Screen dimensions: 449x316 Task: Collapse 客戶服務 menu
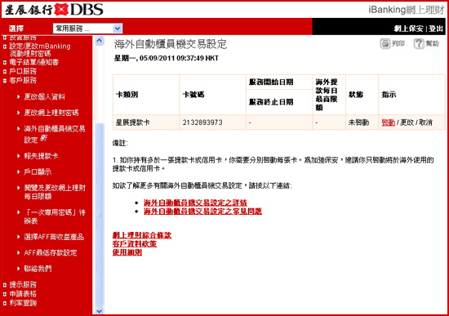[20, 80]
